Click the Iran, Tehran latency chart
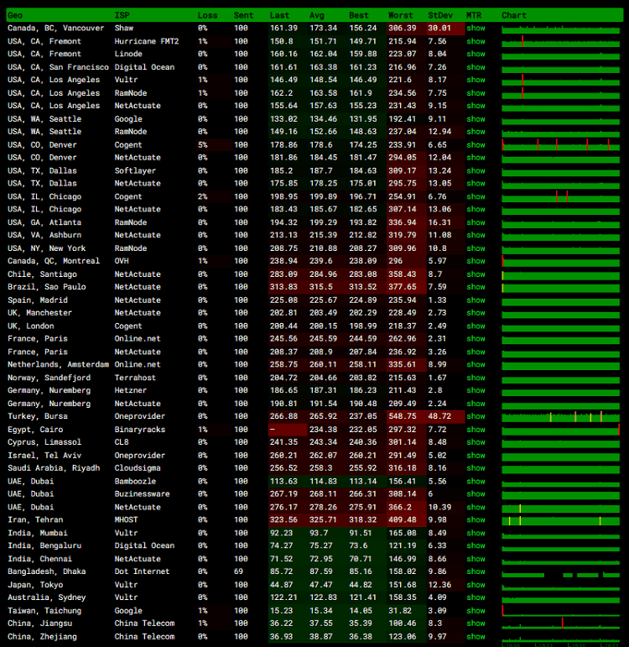The image size is (629, 647). pyautogui.click(x=560, y=520)
